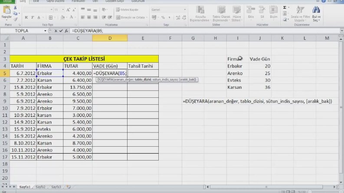Open the font size 11 dropdown
344x193 pixels.
(x=63, y=10)
